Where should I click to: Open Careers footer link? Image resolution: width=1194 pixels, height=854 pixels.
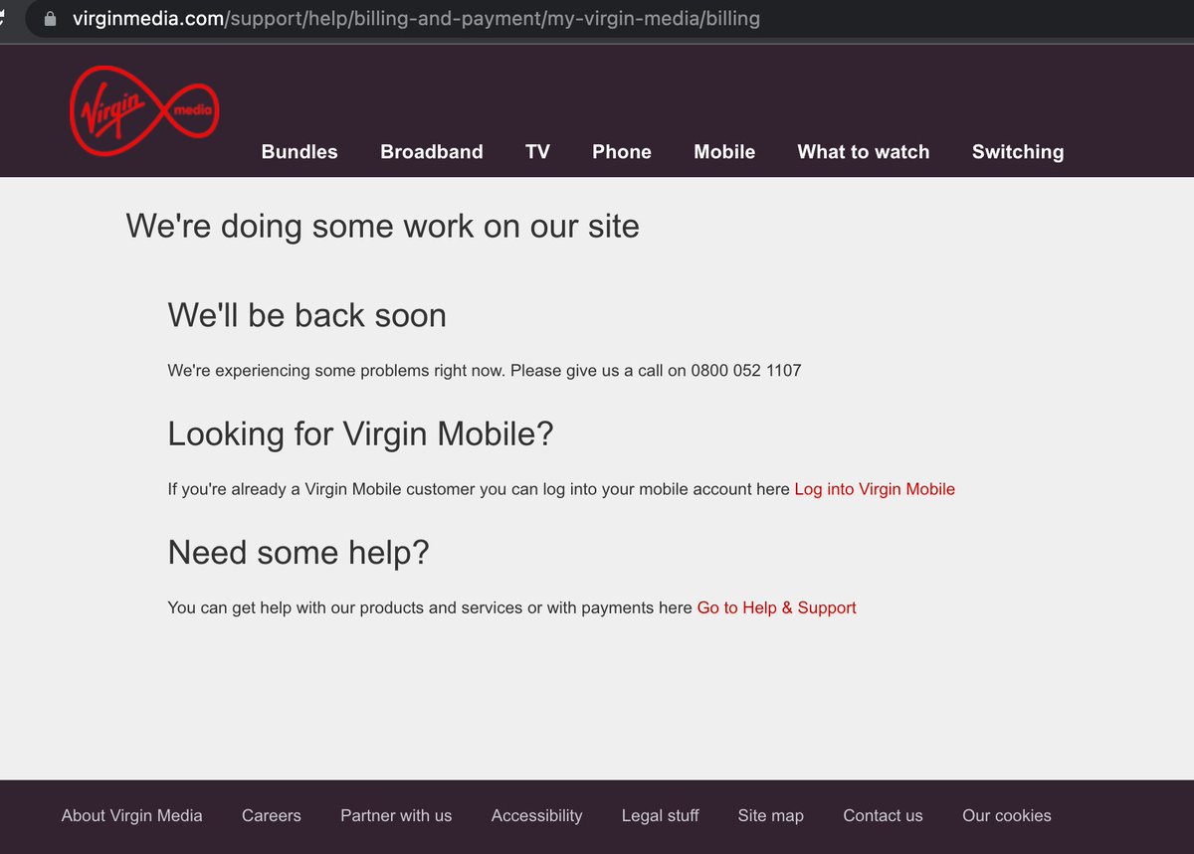pyautogui.click(x=272, y=815)
